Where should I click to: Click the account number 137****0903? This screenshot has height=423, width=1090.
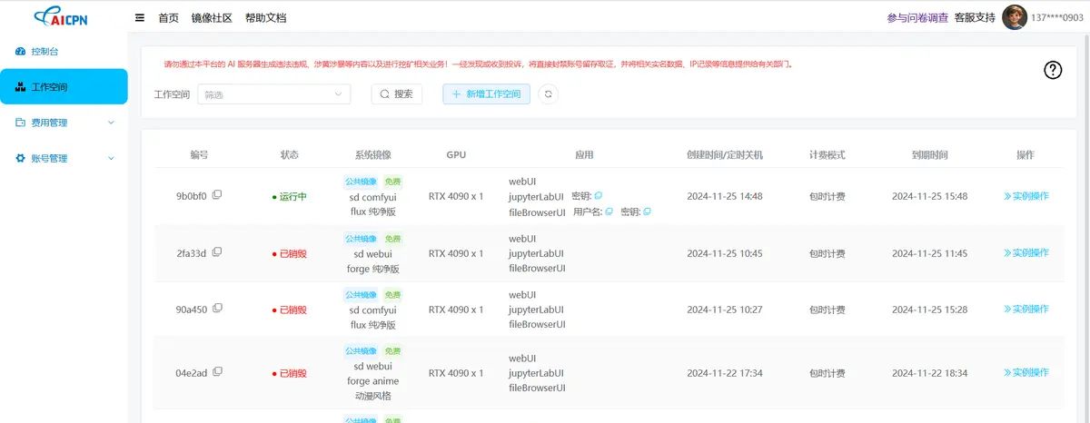click(1057, 17)
